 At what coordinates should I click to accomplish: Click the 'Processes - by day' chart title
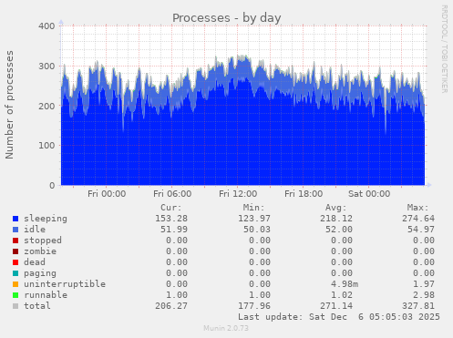point(227,18)
